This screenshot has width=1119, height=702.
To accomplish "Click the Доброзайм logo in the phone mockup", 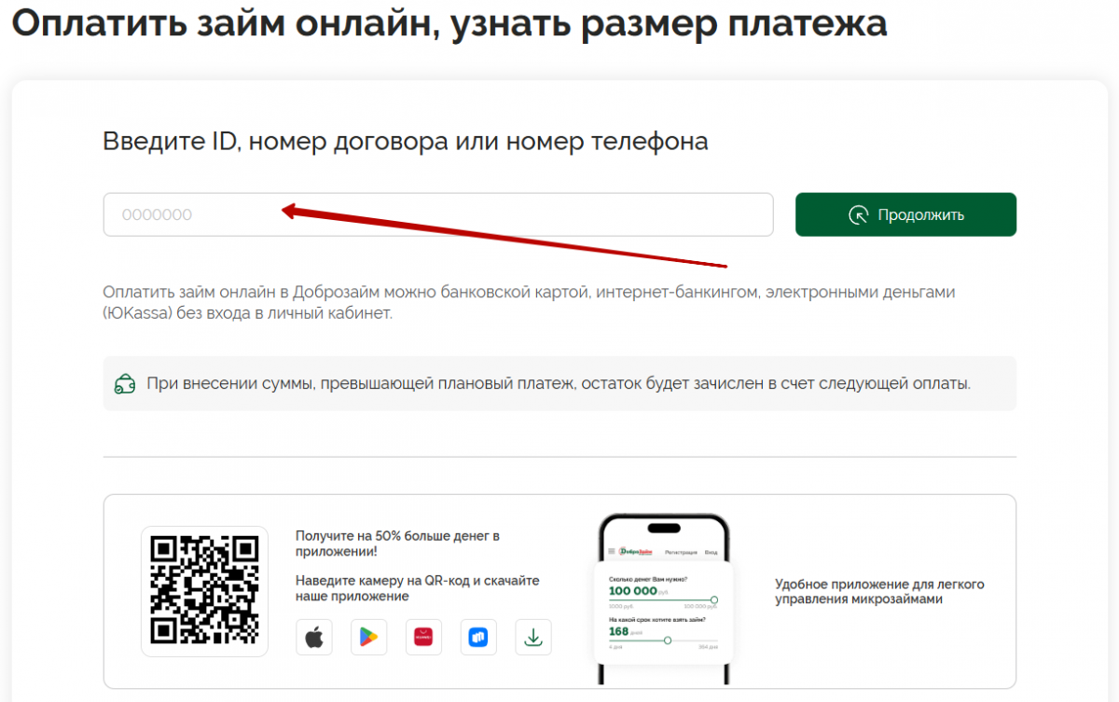I will (636, 551).
